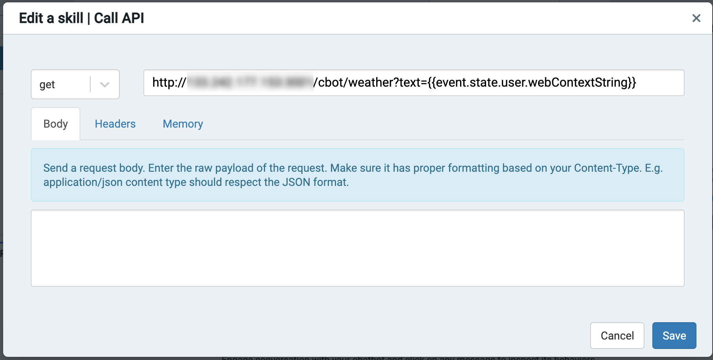Viewport: 713px width, 360px height.
Task: Cancel editing the Call API skill
Action: pyautogui.click(x=617, y=335)
